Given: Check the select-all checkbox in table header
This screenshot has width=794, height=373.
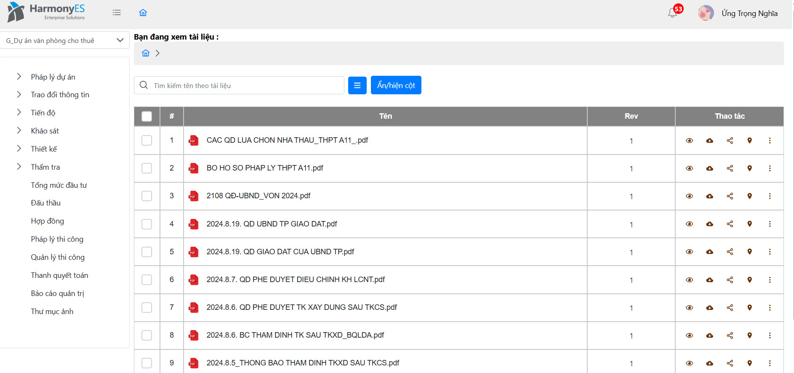Looking at the screenshot, I should point(147,116).
